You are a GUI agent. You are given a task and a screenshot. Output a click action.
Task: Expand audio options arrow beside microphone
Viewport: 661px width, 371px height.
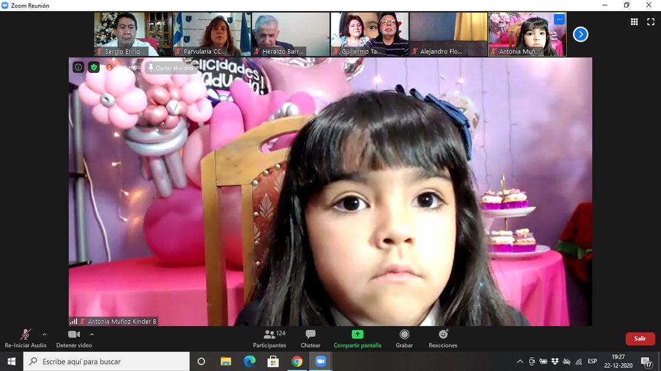(x=44, y=334)
